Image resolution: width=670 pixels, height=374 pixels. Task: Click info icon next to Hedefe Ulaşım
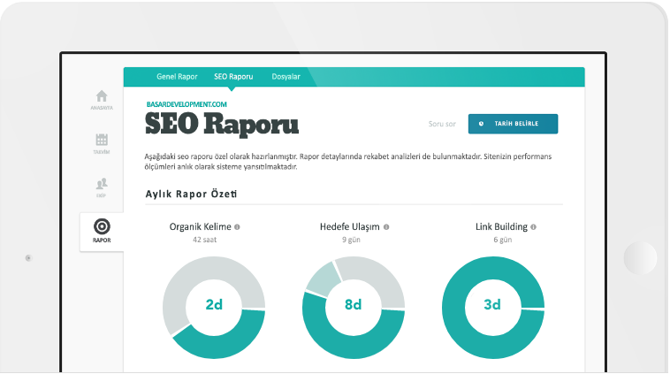386,227
